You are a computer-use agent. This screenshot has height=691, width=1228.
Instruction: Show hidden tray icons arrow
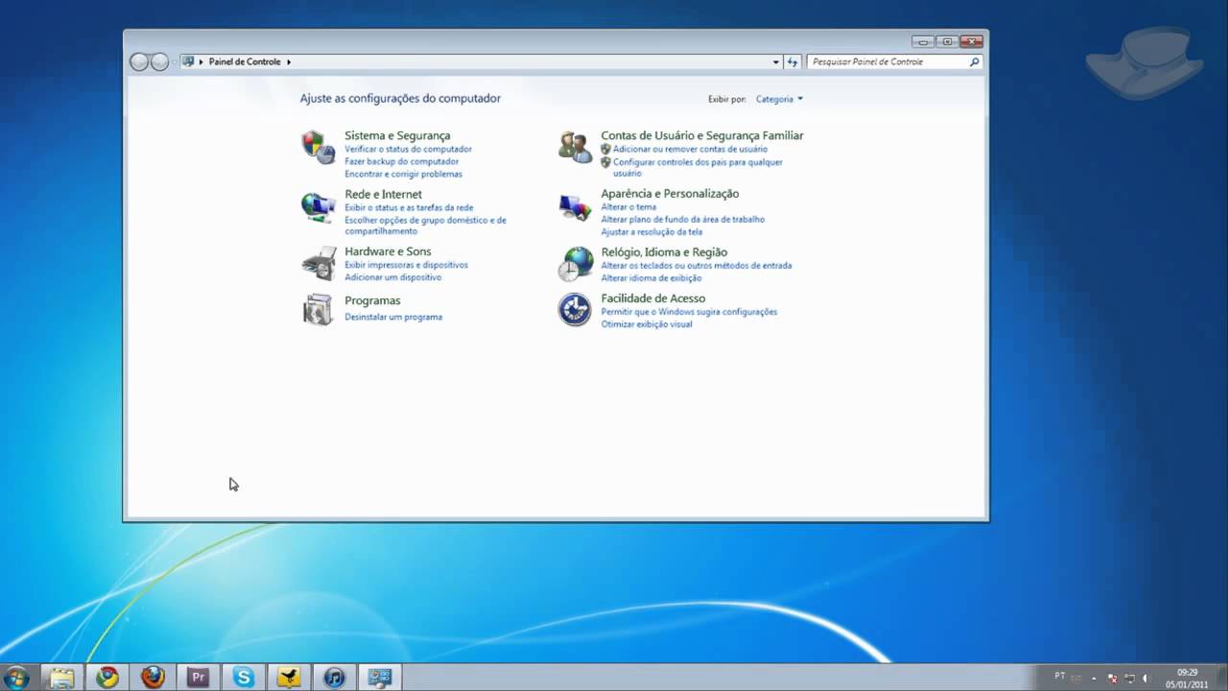click(1095, 678)
